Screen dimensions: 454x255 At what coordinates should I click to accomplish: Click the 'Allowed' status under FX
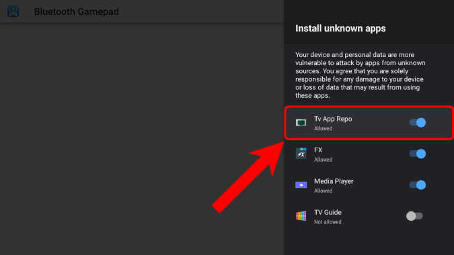point(323,160)
